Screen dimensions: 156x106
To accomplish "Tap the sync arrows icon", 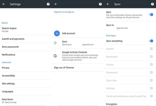I will 55,43.
